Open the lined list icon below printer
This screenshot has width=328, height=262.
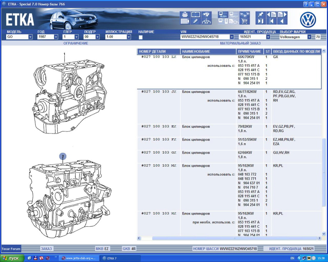185,21
